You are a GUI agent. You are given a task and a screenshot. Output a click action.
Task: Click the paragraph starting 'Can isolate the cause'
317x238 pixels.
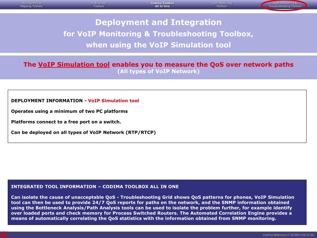[x=153, y=208]
